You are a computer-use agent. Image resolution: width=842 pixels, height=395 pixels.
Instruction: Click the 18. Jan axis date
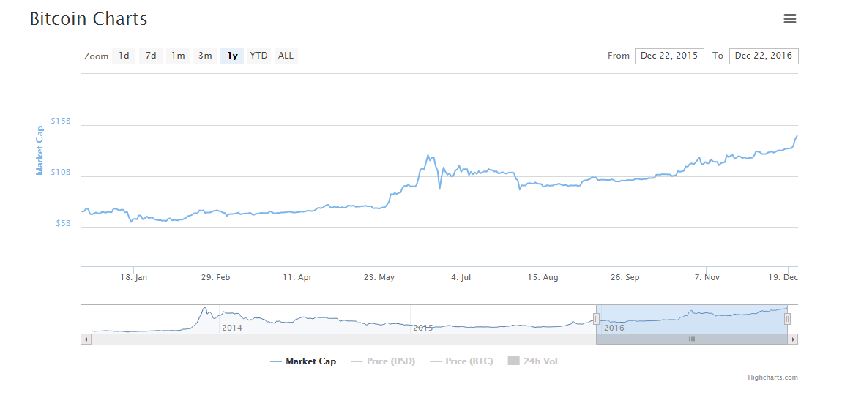click(134, 277)
